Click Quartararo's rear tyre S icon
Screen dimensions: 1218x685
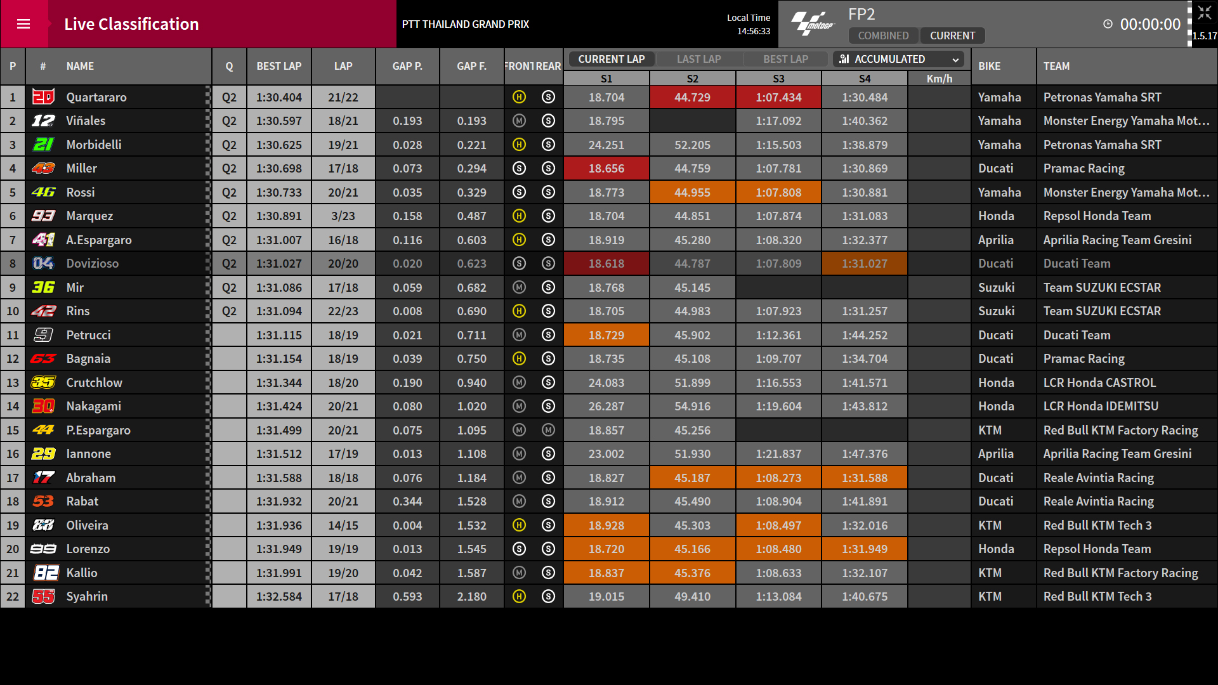tap(549, 97)
